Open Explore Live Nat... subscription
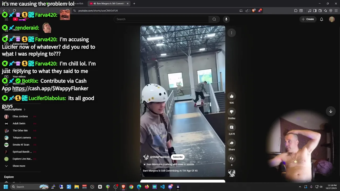 (20, 159)
